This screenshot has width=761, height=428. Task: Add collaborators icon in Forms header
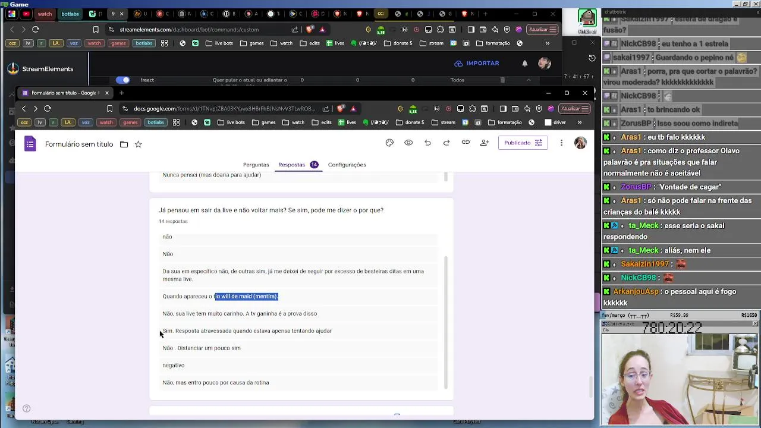[x=485, y=143]
